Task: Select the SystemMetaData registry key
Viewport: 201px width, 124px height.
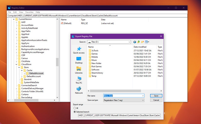Action: [x=31, y=82]
